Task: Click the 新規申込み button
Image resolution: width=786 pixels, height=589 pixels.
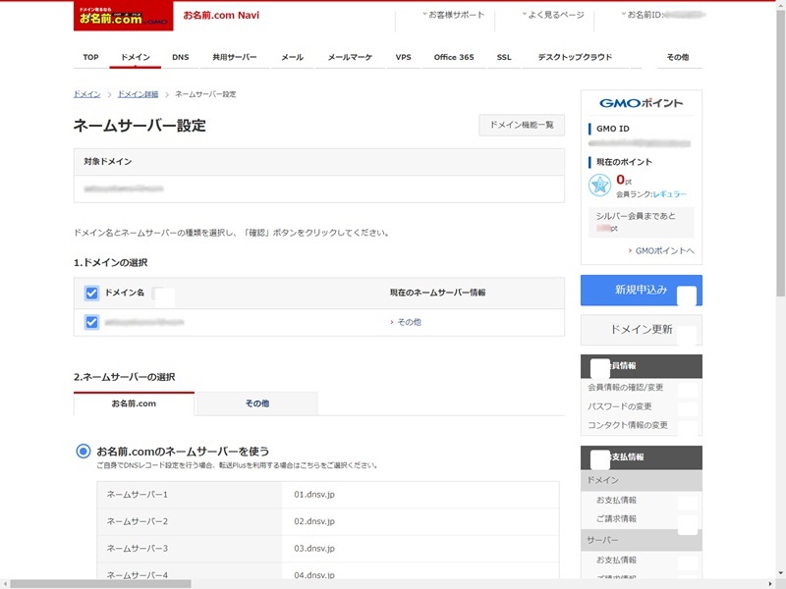Action: (x=642, y=290)
